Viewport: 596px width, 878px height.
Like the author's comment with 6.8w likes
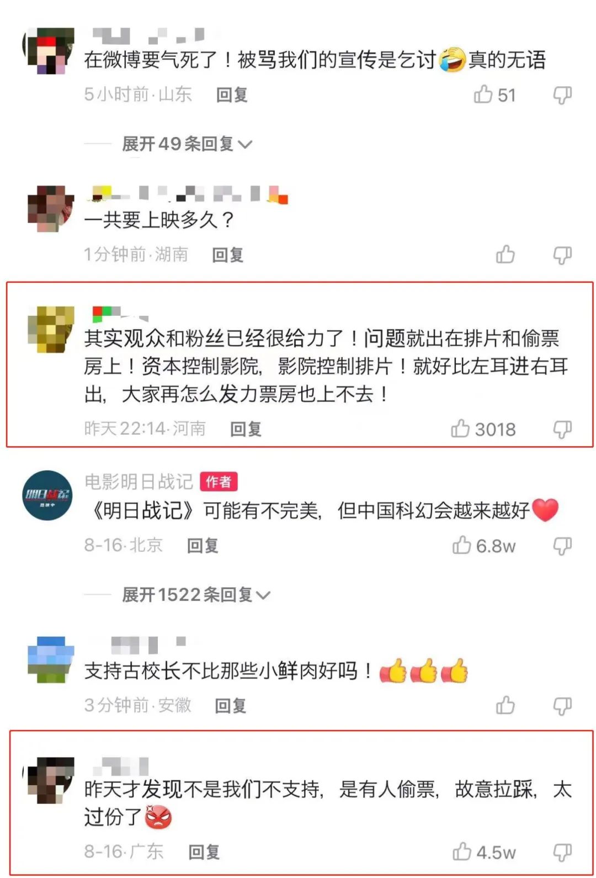coord(461,545)
